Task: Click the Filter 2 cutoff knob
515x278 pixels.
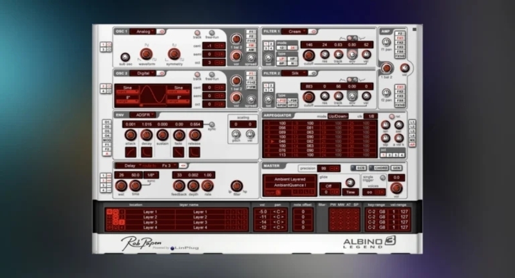Action: (x=308, y=97)
